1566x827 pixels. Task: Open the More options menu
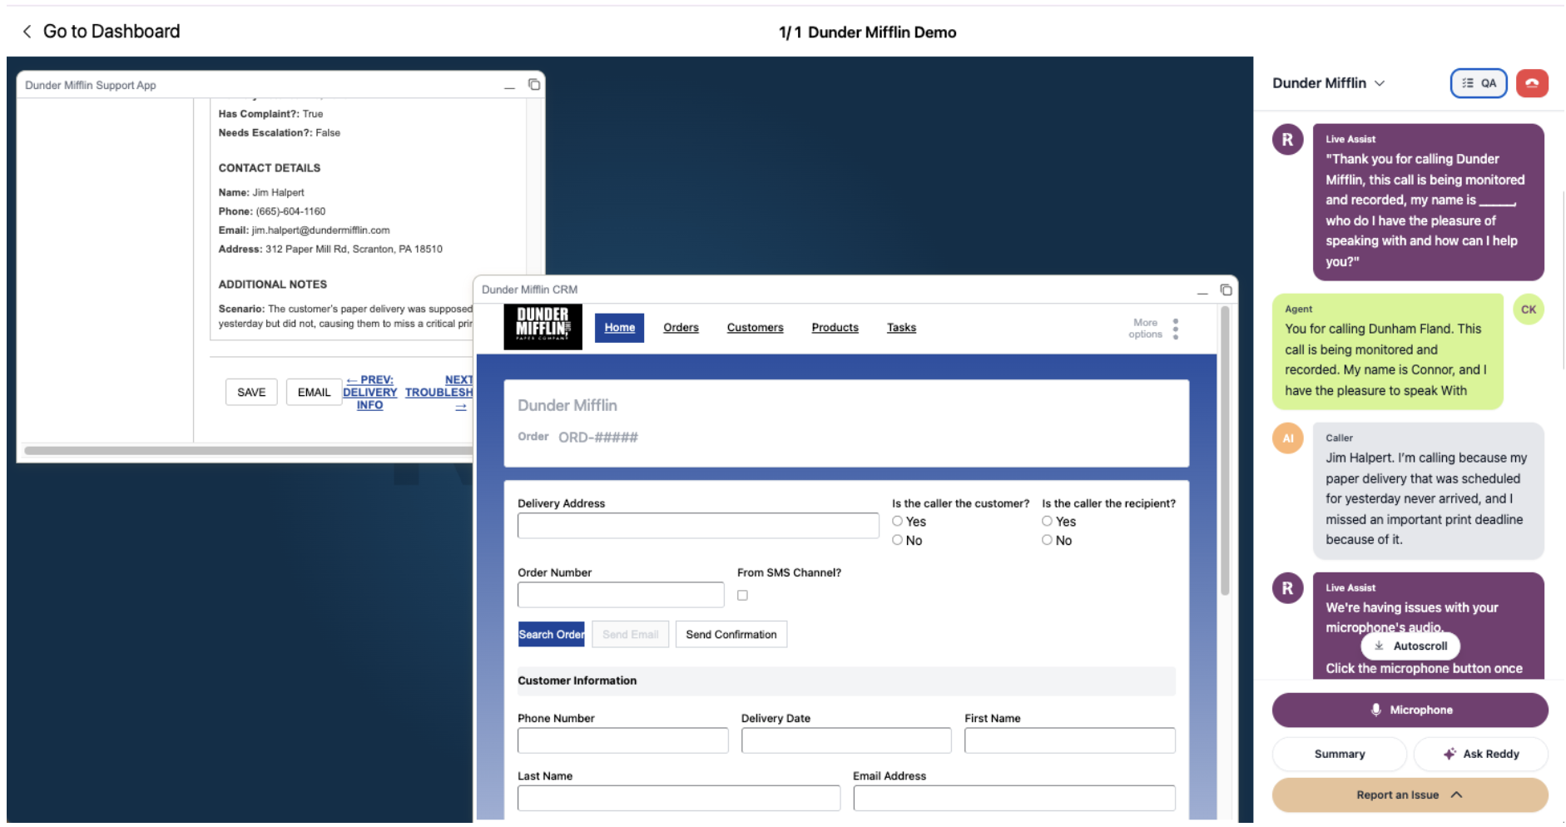click(1176, 329)
